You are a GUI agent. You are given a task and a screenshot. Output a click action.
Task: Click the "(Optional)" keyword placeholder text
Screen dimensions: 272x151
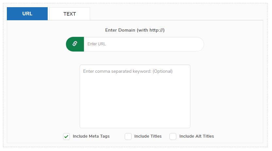[x=163, y=71]
